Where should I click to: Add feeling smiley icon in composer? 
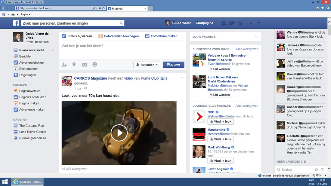95,64
